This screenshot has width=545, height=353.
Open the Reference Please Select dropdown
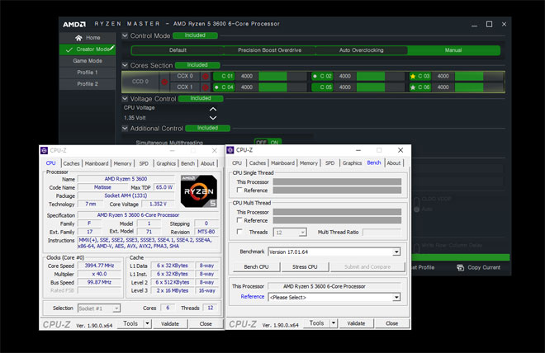pos(396,298)
